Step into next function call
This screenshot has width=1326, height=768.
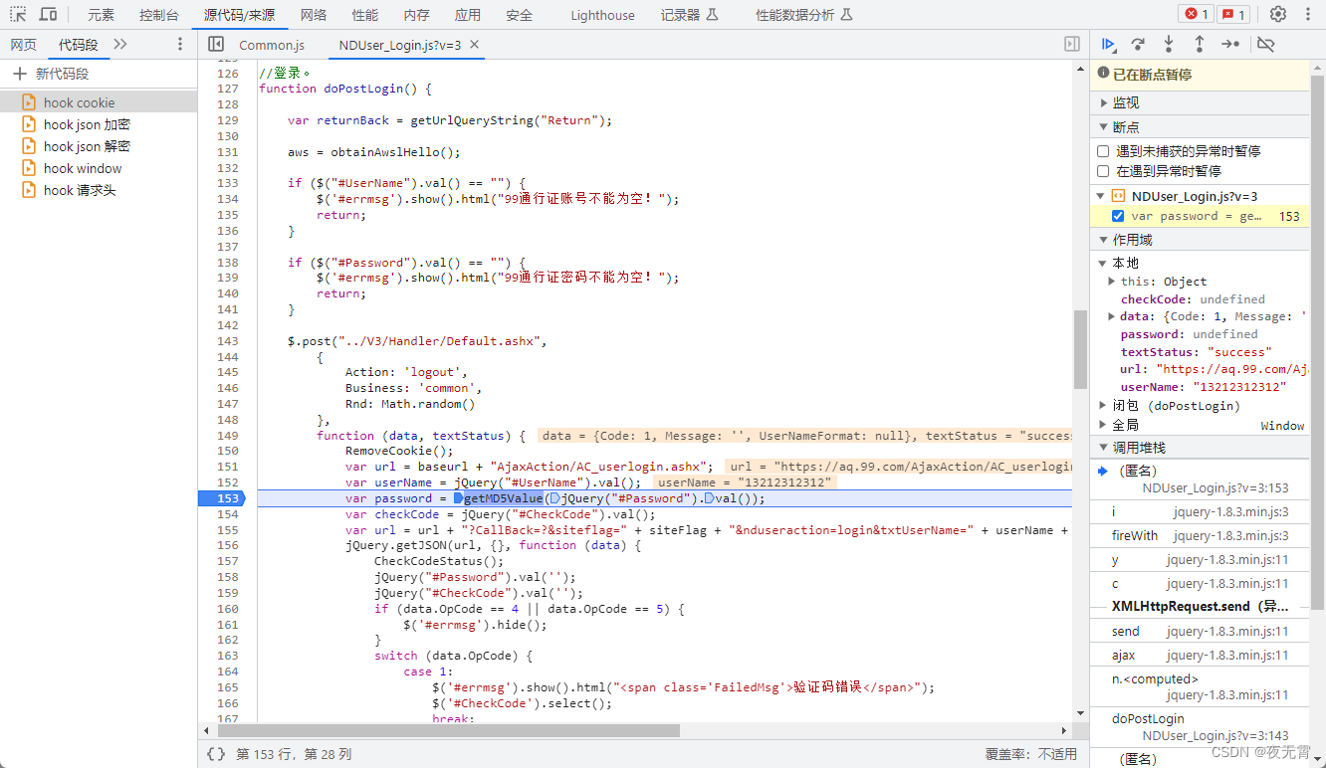(1169, 44)
